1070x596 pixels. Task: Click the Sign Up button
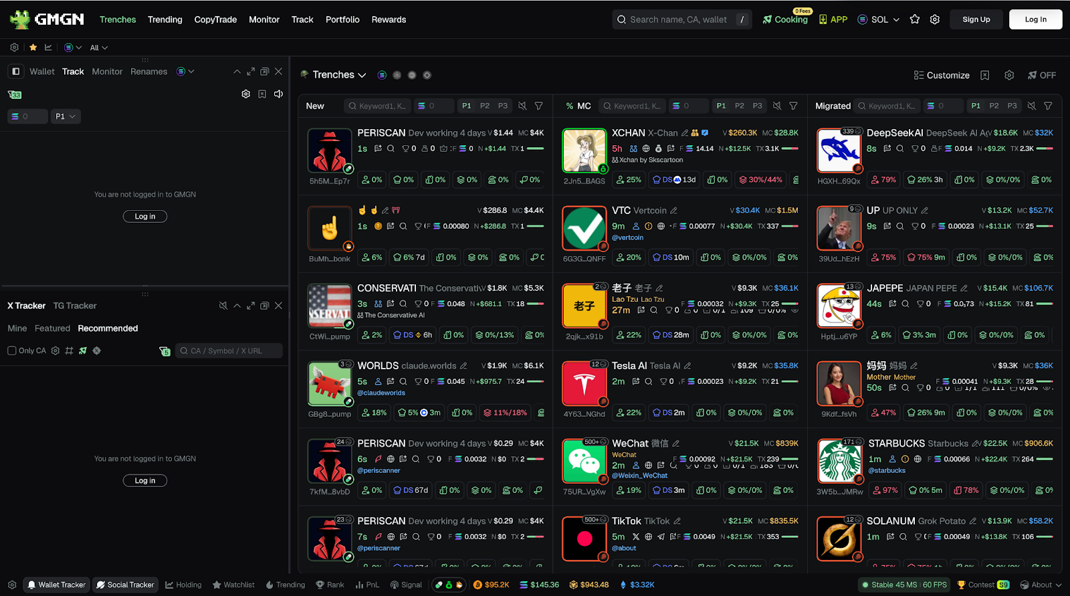(976, 19)
